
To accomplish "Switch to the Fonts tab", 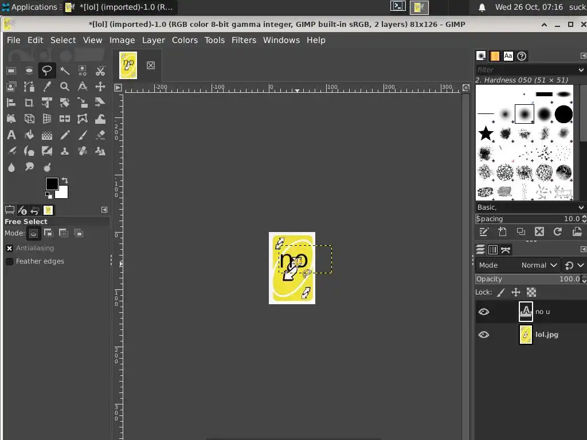I will click(x=508, y=56).
